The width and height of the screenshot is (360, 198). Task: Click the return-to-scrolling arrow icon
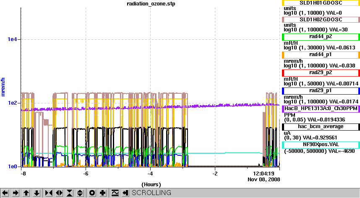(x=125, y=193)
